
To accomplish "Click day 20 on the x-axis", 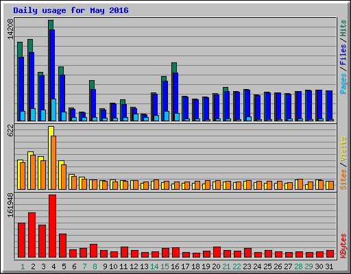I will pyautogui.click(x=216, y=266).
